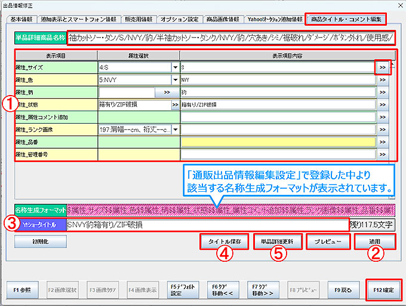This screenshot has width=406, height=306.
Task: Click the 属性_サイズ content field
Action: point(278,68)
